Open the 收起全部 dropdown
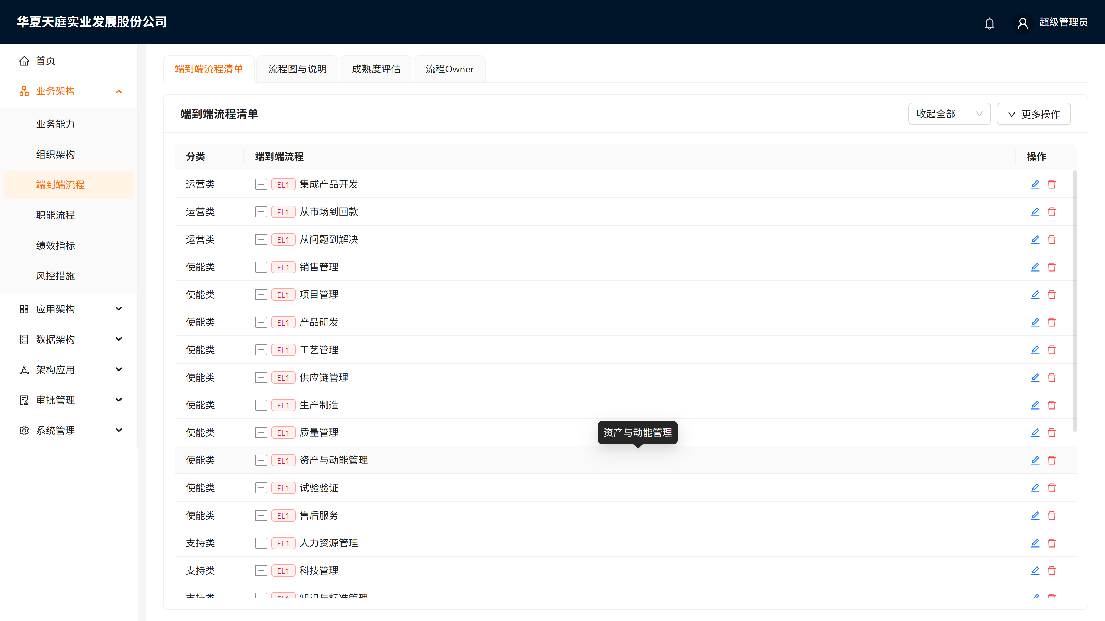1105x621 pixels. (949, 114)
